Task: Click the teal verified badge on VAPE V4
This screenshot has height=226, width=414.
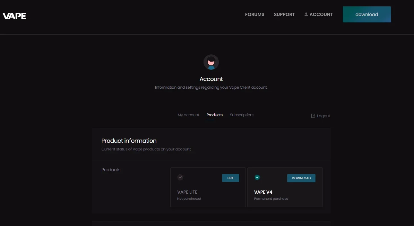Action: coord(257,177)
